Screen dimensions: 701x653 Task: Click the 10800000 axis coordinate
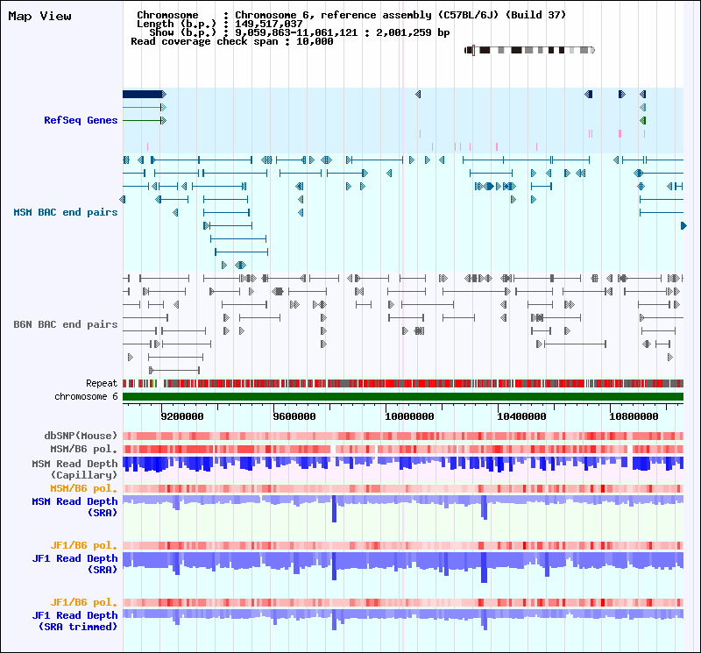634,416
